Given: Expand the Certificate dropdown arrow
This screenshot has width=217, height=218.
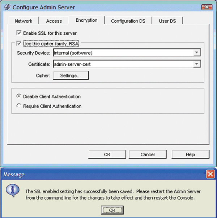Looking at the screenshot, I should click(196, 64).
